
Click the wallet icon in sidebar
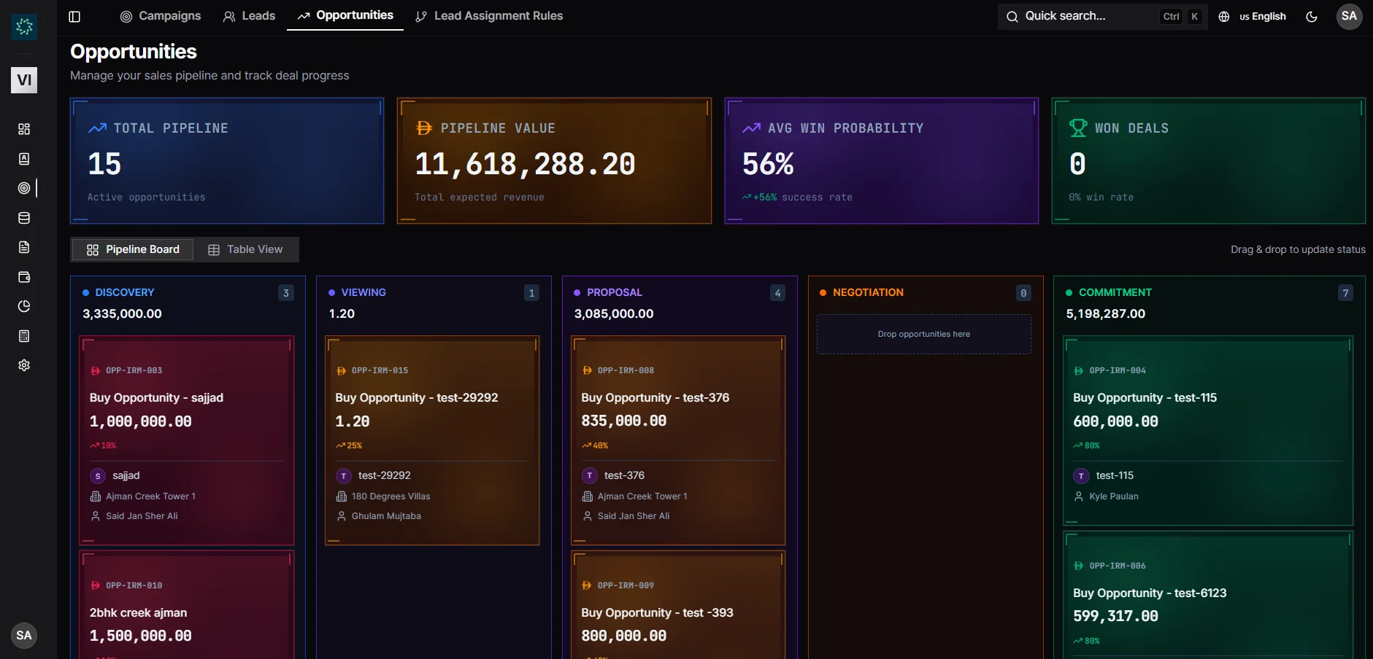pos(24,277)
